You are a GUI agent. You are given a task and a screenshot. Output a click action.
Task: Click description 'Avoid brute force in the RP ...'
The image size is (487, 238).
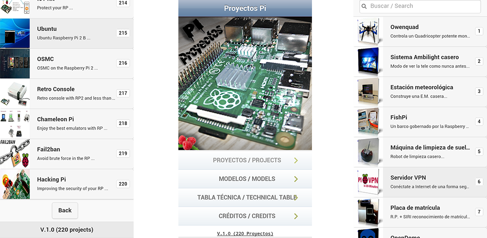[x=66, y=159]
